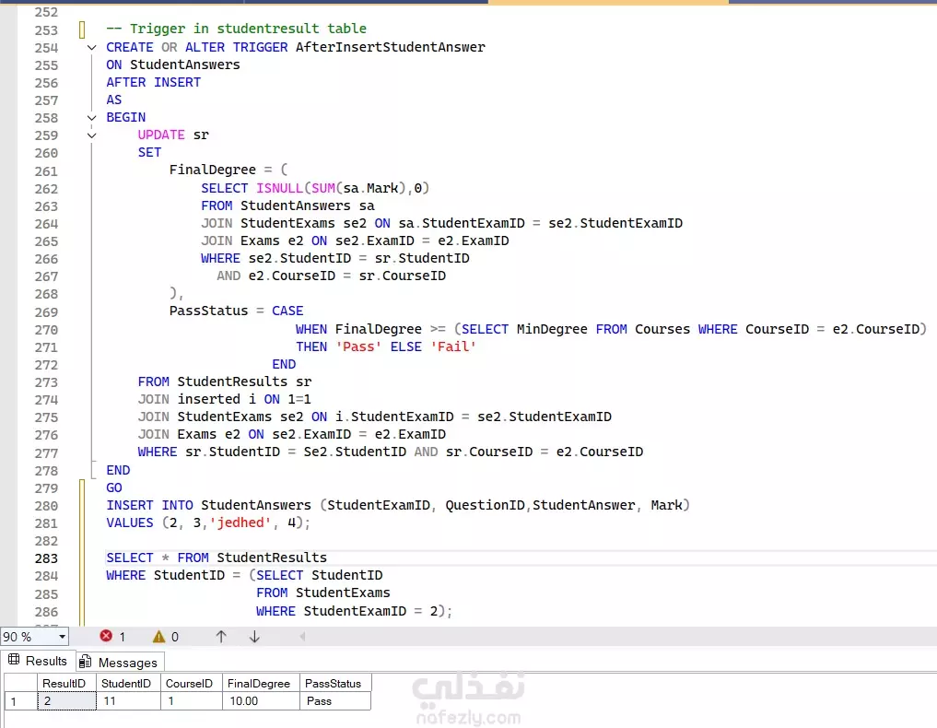Click the comment '-- Trigger in studentresult table'
This screenshot has width=937, height=728.
pyautogui.click(x=236, y=29)
